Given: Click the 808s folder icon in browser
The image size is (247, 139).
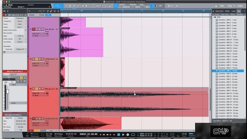Looking at the screenshot, I should tap(215, 17).
